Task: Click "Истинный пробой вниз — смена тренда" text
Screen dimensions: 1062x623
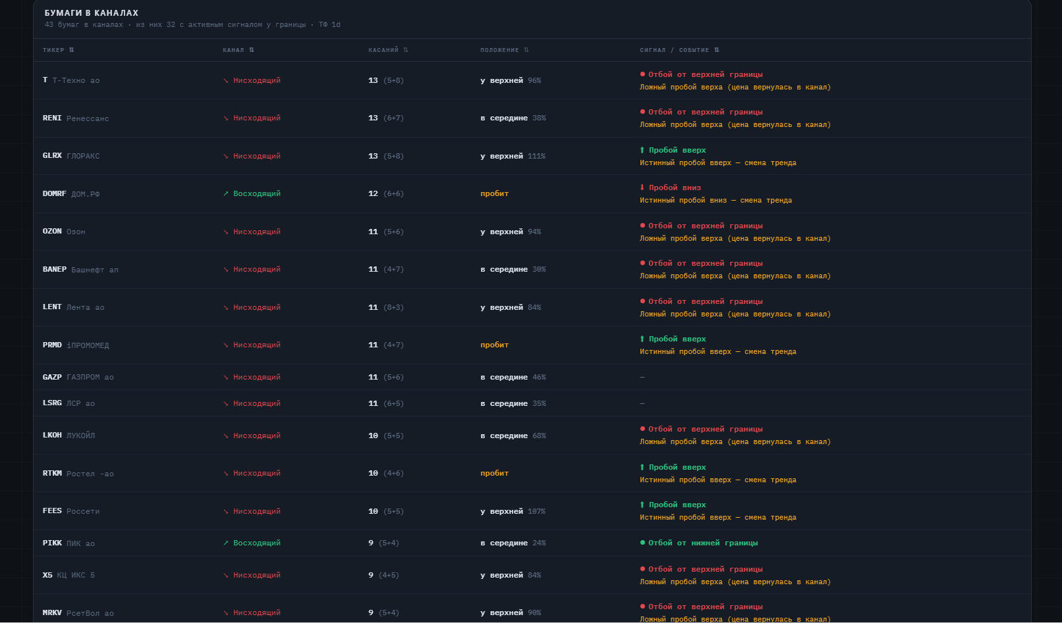Action: 716,201
